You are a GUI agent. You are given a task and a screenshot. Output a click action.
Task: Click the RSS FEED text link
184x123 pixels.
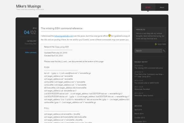(162, 44)
